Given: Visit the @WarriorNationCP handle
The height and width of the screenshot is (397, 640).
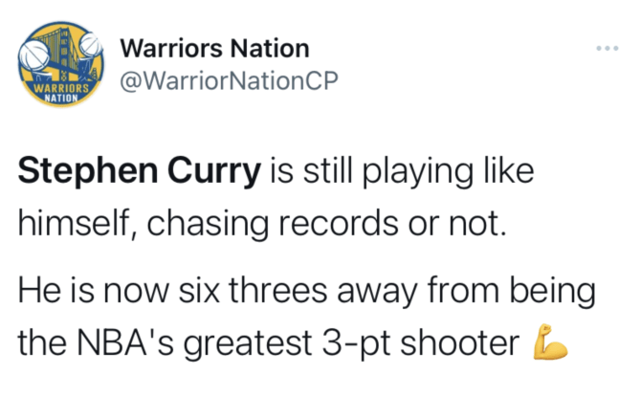Looking at the screenshot, I should (x=229, y=80).
